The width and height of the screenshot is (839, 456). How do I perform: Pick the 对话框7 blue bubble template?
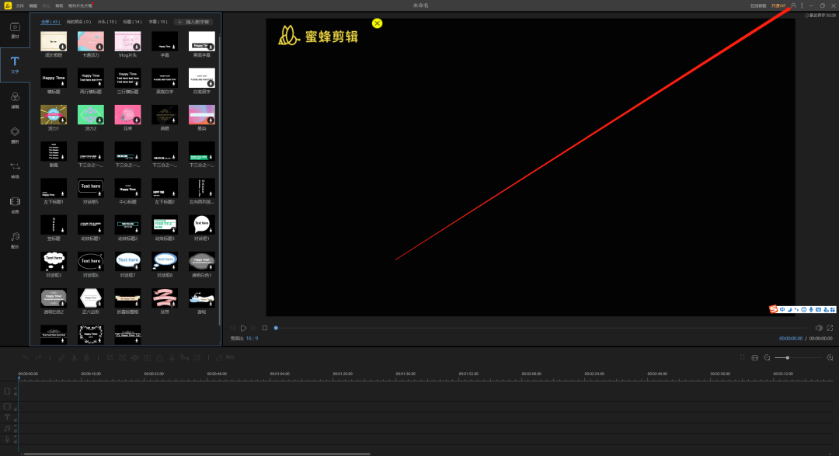127,262
